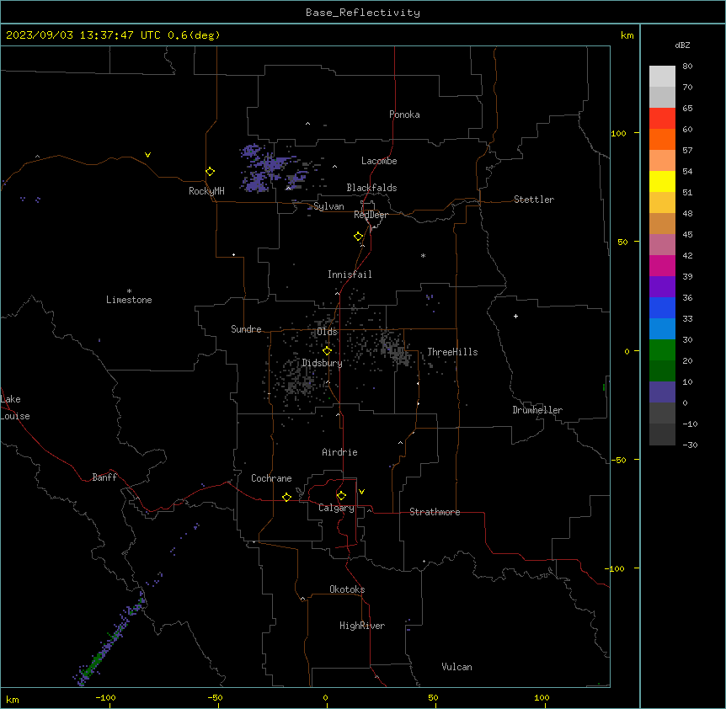Pick the bright yellow swatch in dBZ legend
This screenshot has height=709, width=726.
(x=662, y=181)
